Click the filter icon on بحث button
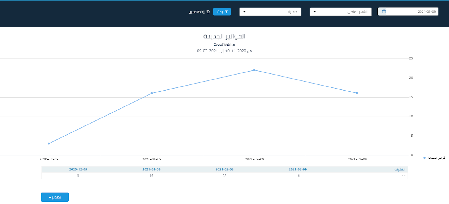The width and height of the screenshot is (449, 204). tap(226, 12)
